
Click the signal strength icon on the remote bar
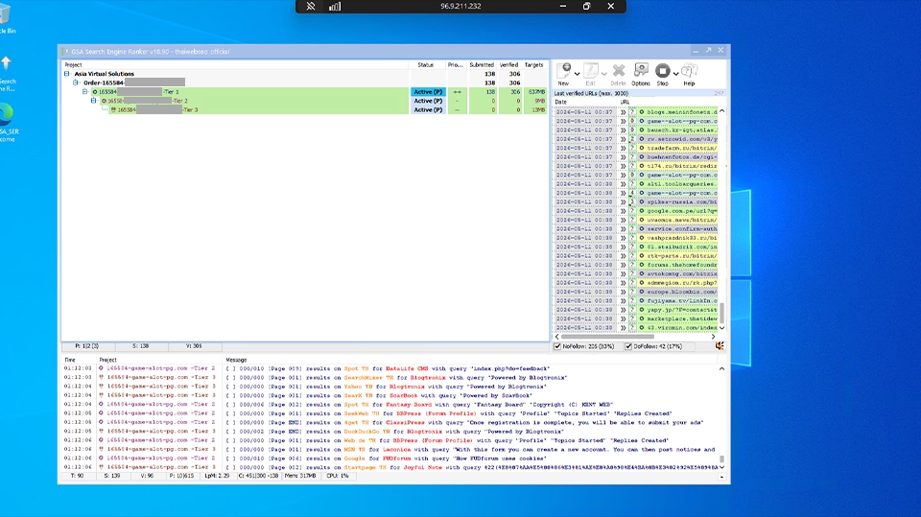335,7
